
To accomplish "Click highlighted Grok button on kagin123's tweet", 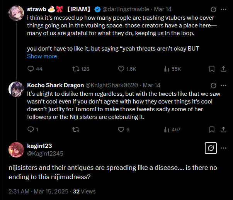I will click(211, 148).
